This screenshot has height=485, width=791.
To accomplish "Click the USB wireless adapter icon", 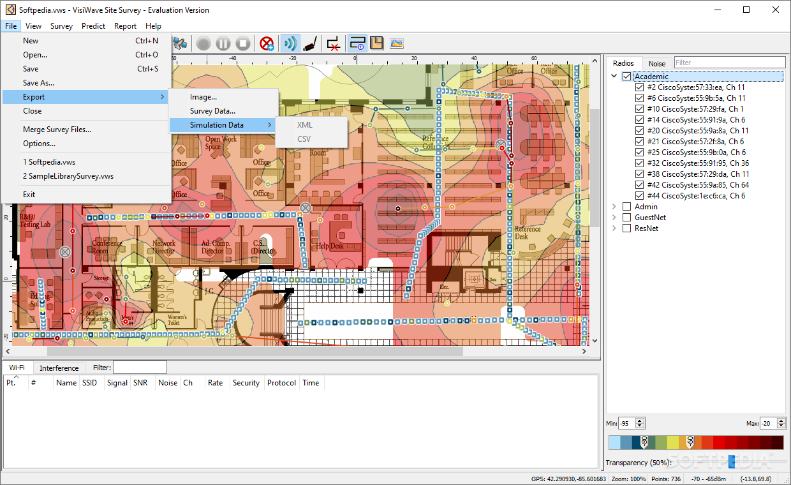I will tap(310, 43).
